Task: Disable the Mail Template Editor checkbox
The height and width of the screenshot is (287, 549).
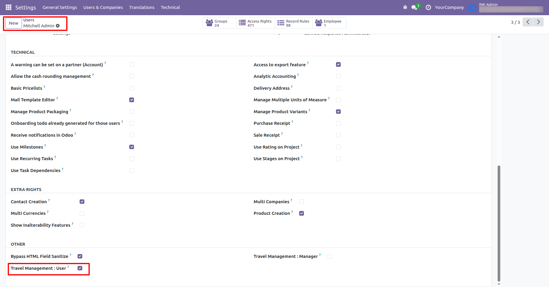Action: pyautogui.click(x=132, y=100)
